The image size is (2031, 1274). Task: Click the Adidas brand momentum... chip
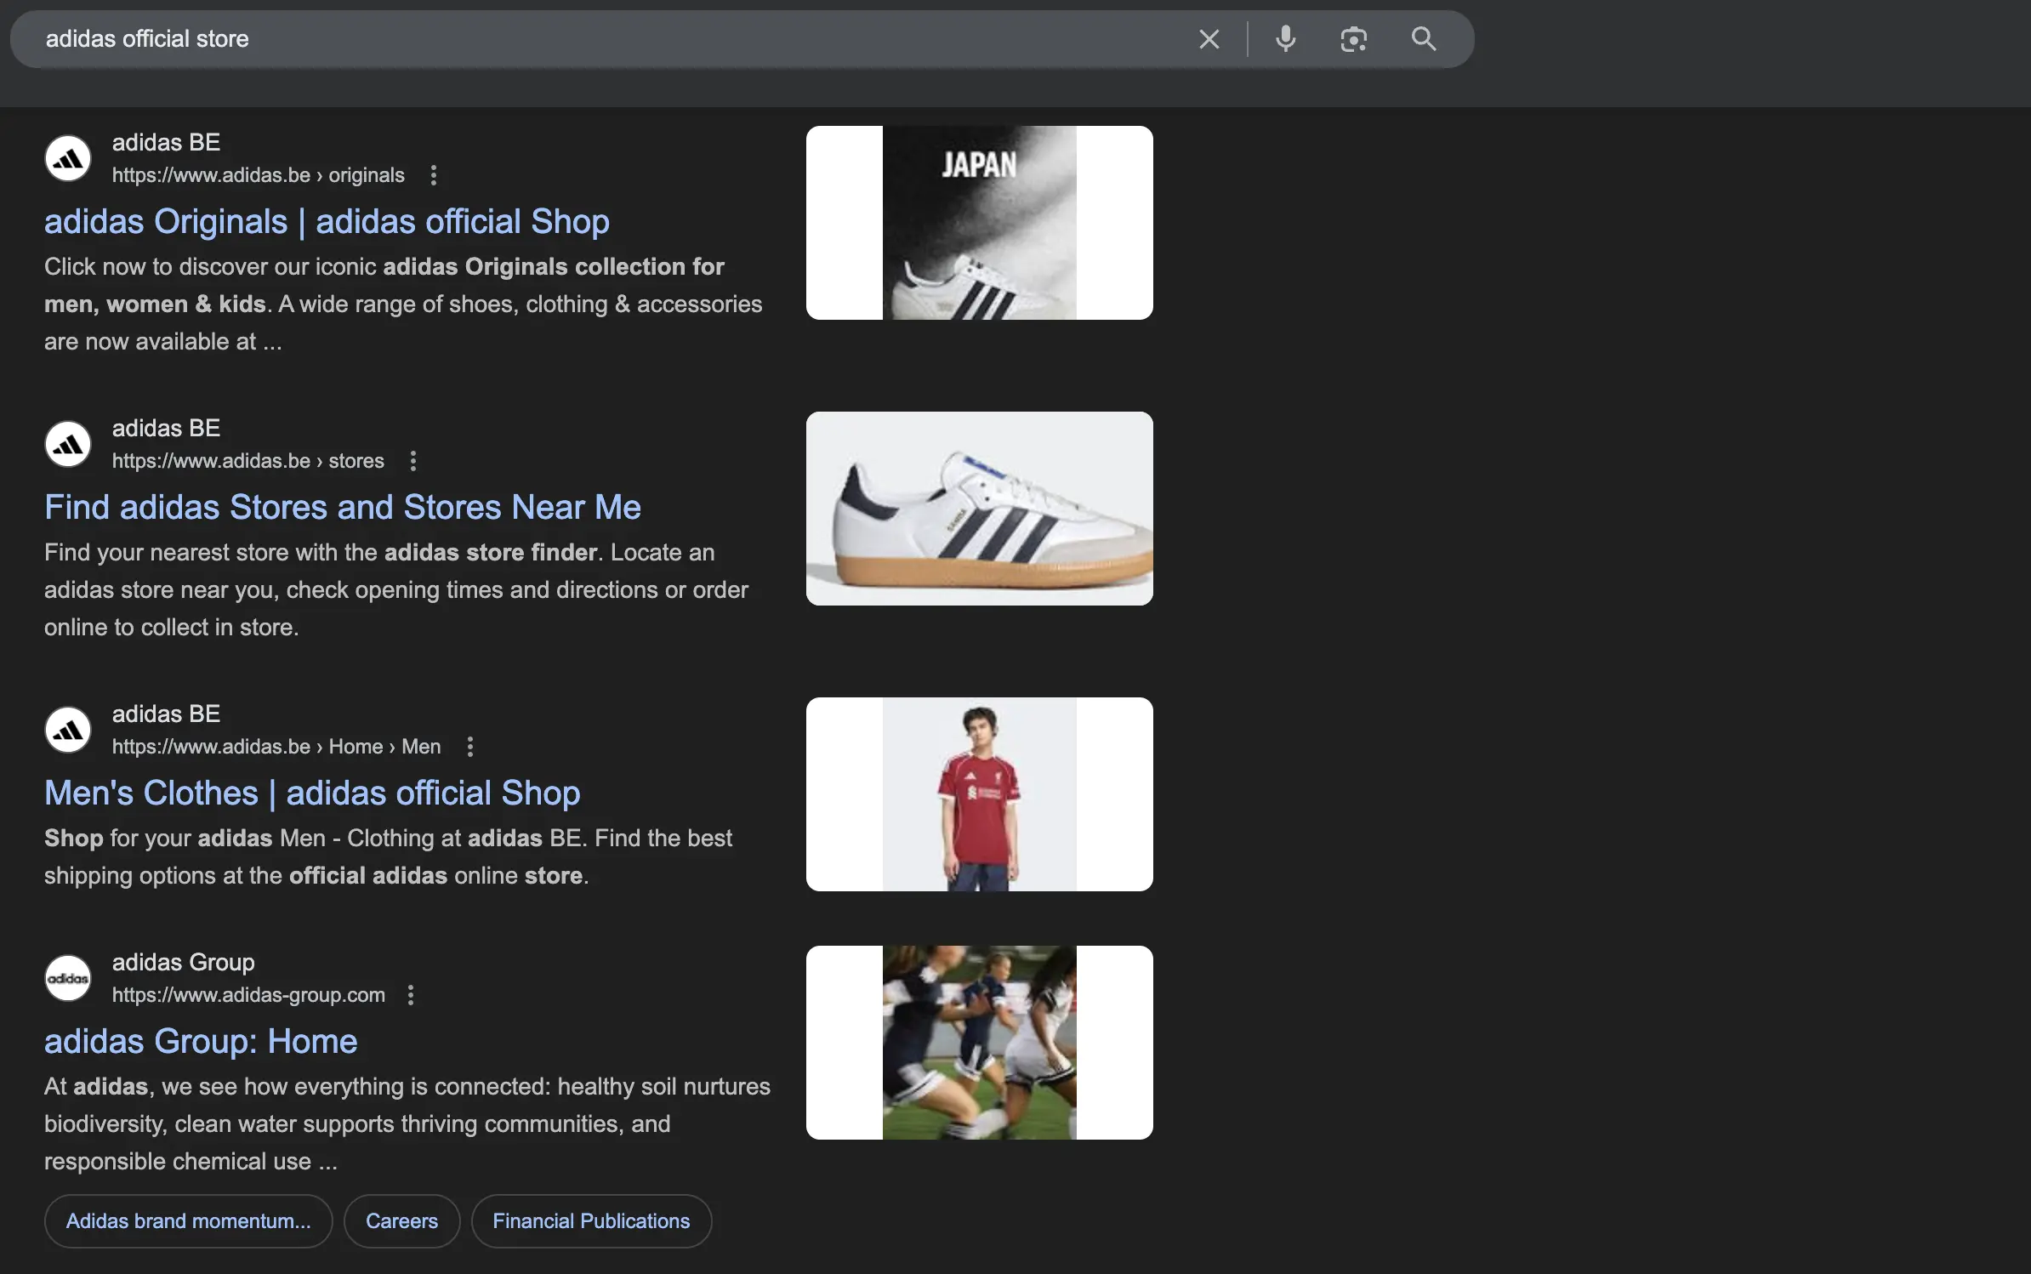click(x=189, y=1221)
